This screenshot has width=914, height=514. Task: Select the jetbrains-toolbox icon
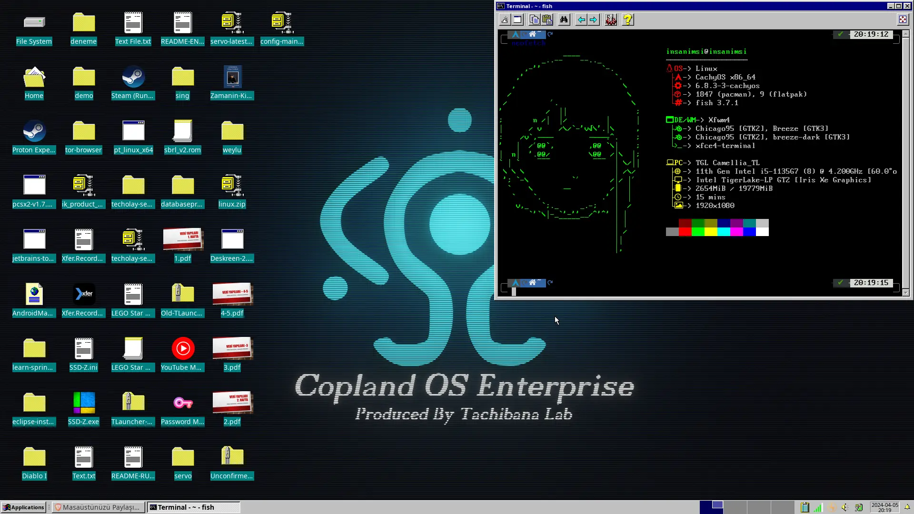point(34,246)
